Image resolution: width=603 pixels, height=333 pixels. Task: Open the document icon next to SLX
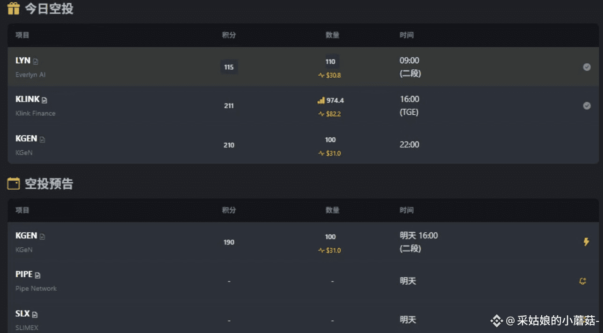(35, 315)
